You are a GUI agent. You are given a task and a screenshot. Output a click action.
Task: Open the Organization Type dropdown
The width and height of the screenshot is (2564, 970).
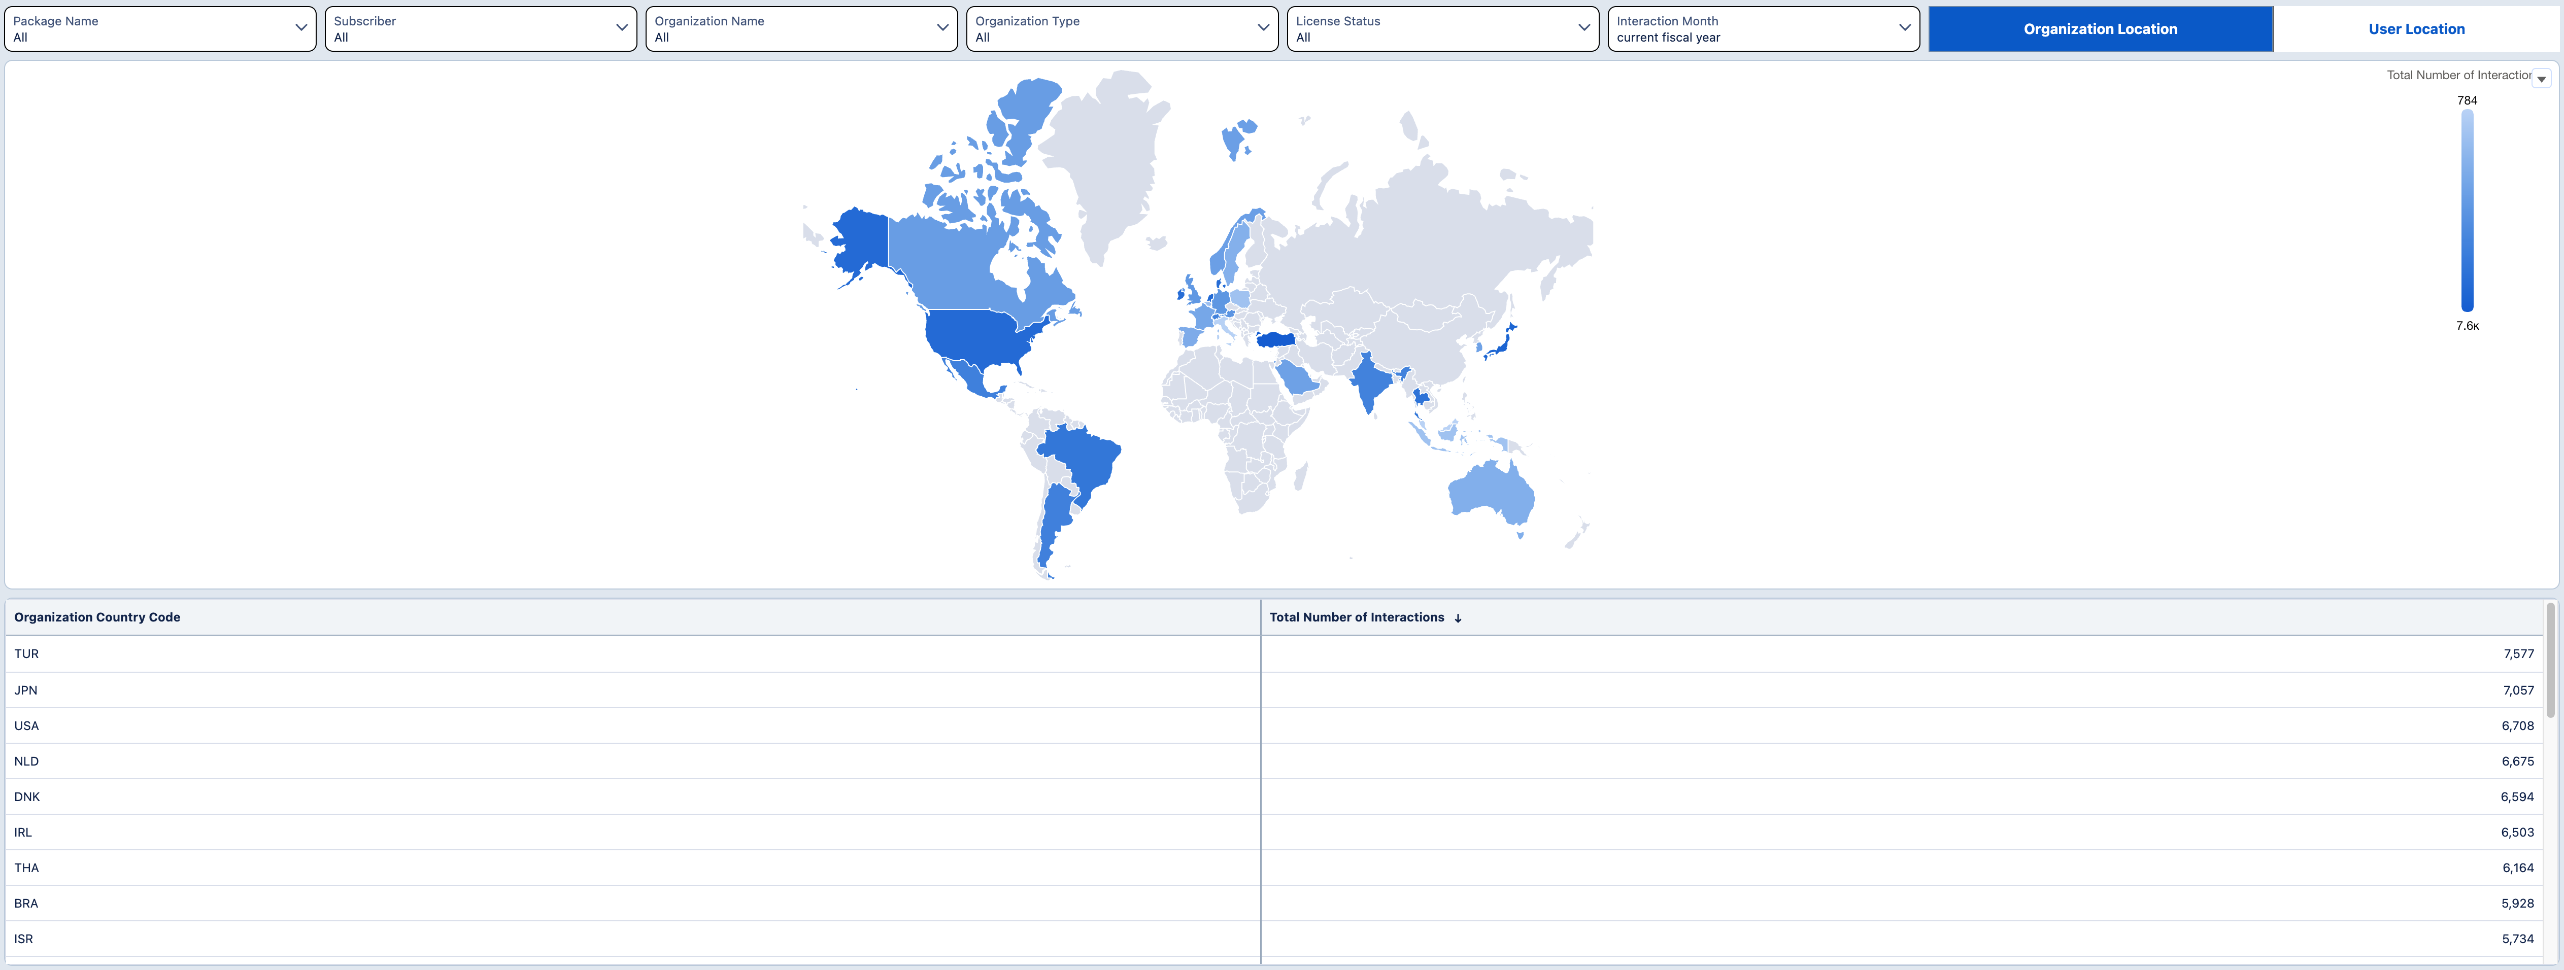[x=1122, y=29]
